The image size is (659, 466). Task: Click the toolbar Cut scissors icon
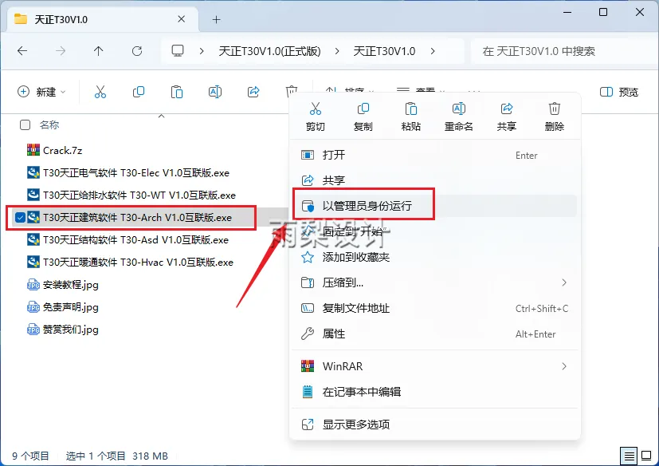tap(100, 92)
